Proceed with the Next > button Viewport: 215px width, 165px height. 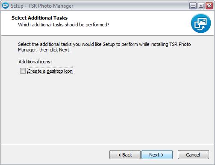pos(157,155)
